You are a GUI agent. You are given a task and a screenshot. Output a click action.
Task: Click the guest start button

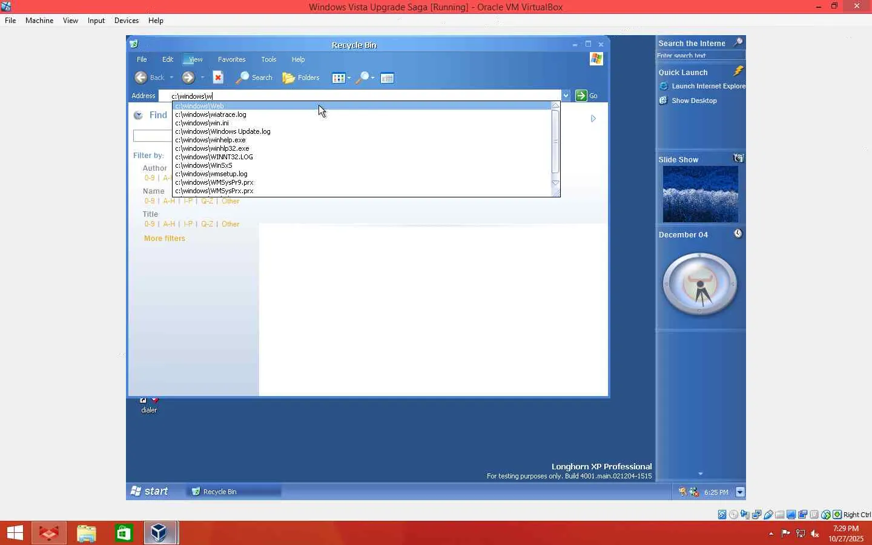click(150, 491)
